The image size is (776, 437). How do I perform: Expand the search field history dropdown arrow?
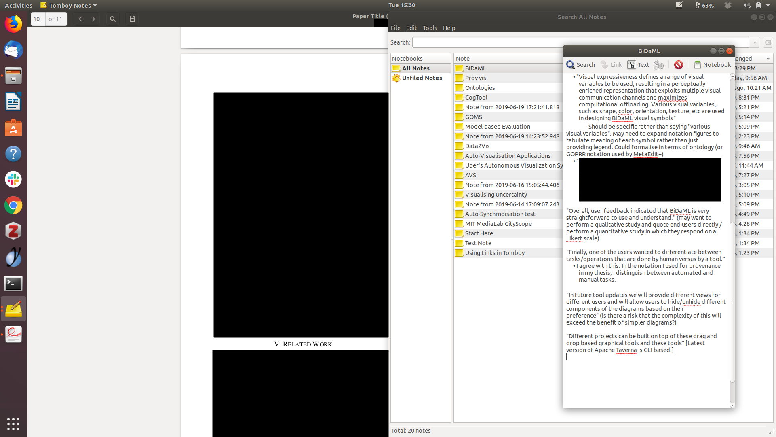tap(754, 42)
